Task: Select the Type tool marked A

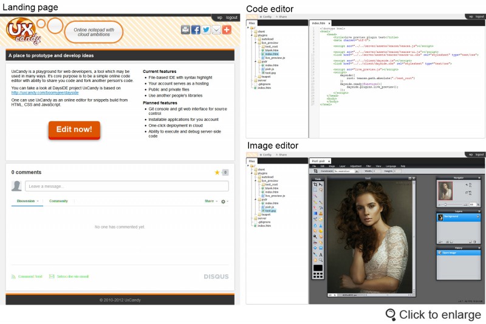Action: [x=321, y=255]
